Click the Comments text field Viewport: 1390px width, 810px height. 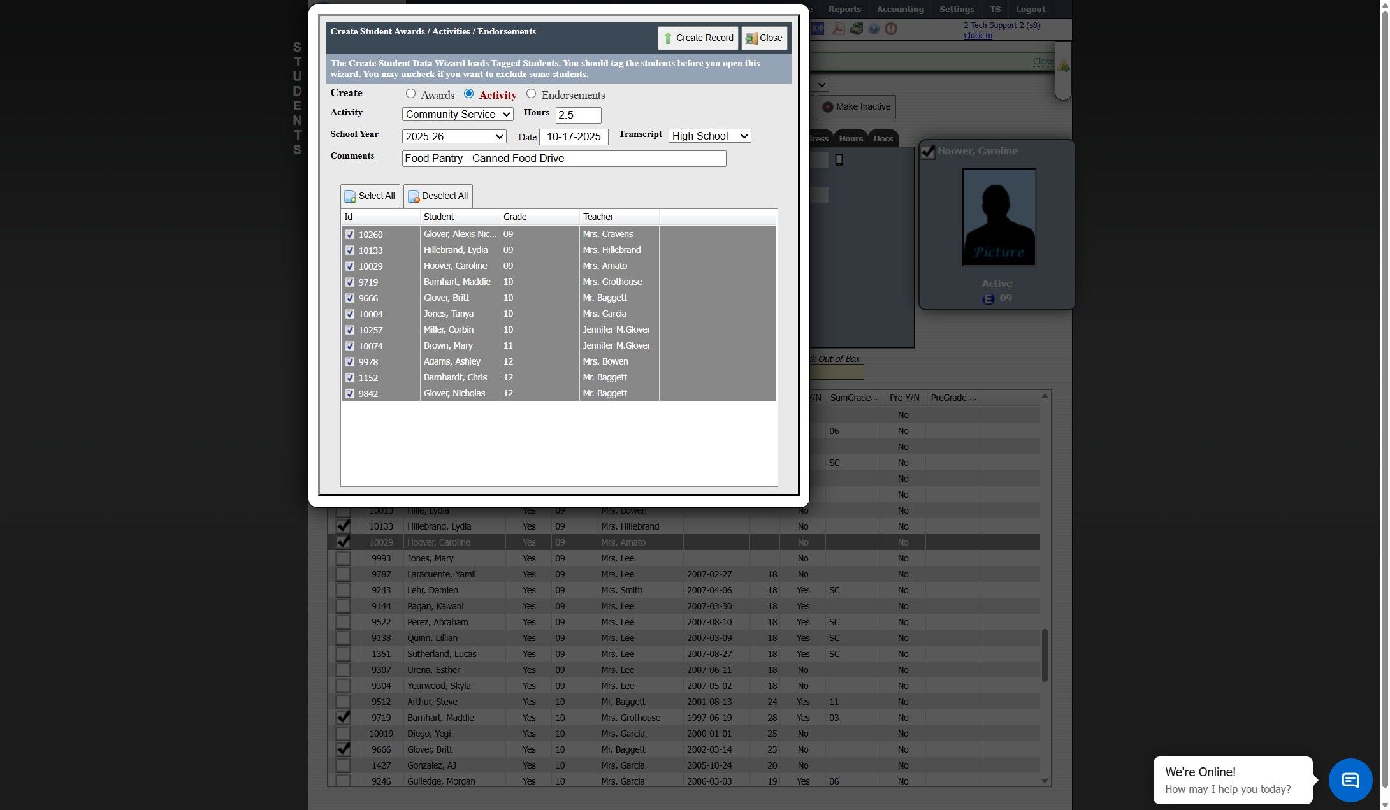[563, 158]
